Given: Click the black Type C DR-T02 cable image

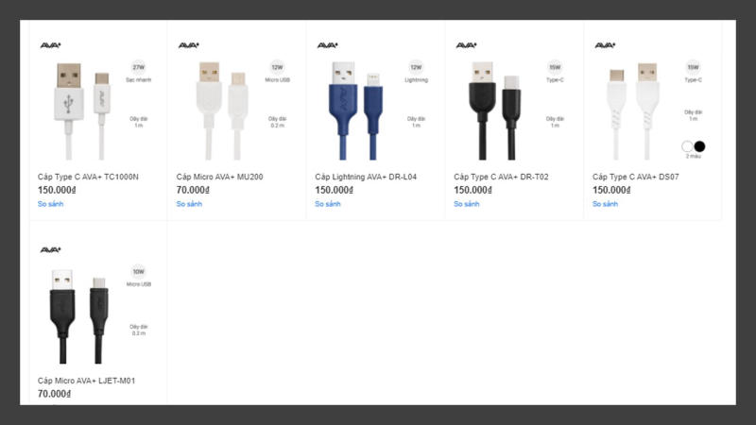Looking at the screenshot, I should point(495,110).
